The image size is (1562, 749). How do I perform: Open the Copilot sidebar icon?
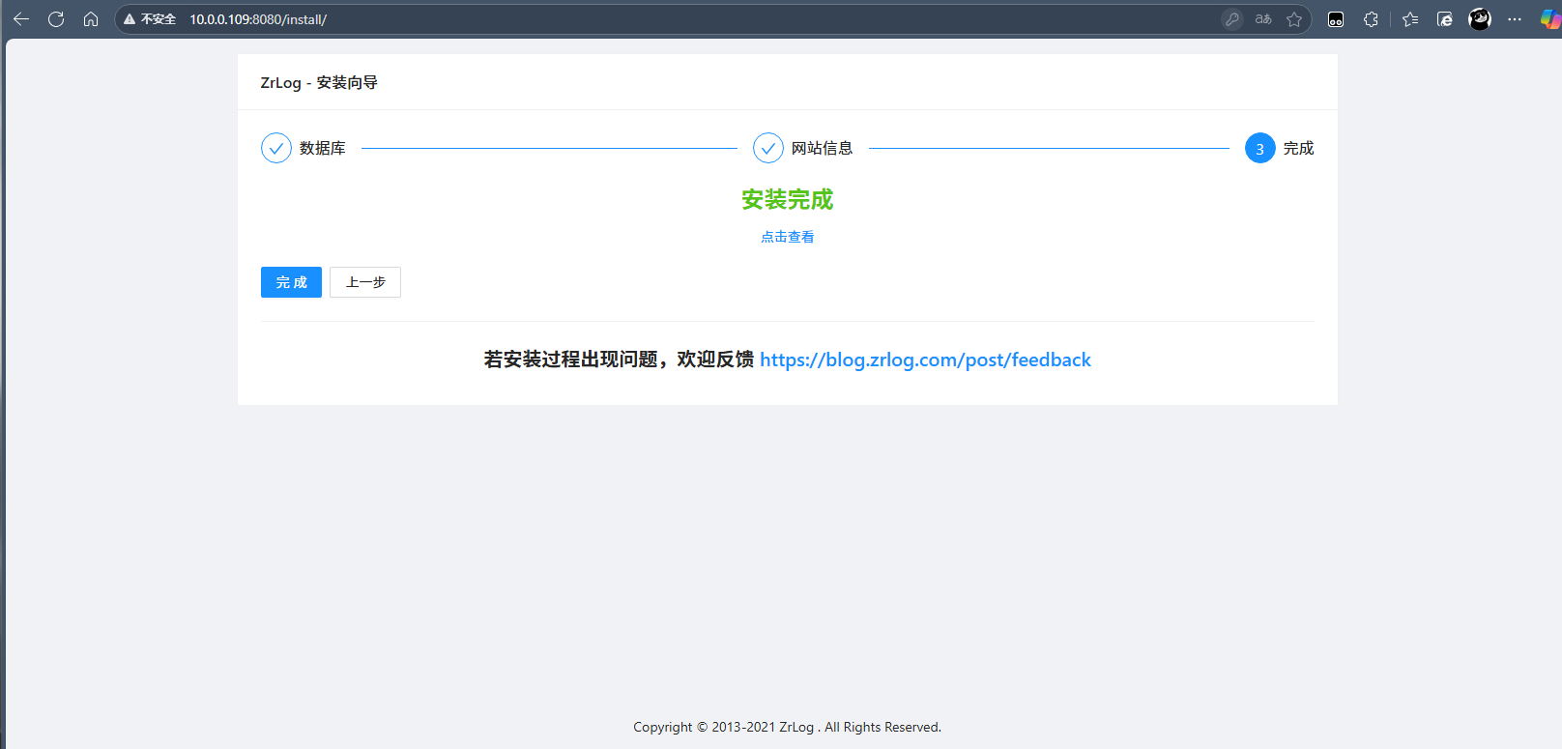(x=1549, y=19)
